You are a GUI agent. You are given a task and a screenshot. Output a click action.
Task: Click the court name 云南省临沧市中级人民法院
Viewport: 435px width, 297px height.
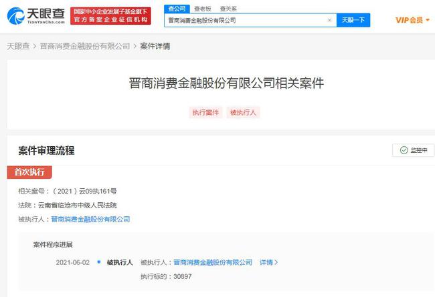coord(78,205)
